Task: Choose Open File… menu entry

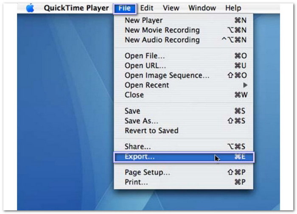Action: click(x=183, y=56)
